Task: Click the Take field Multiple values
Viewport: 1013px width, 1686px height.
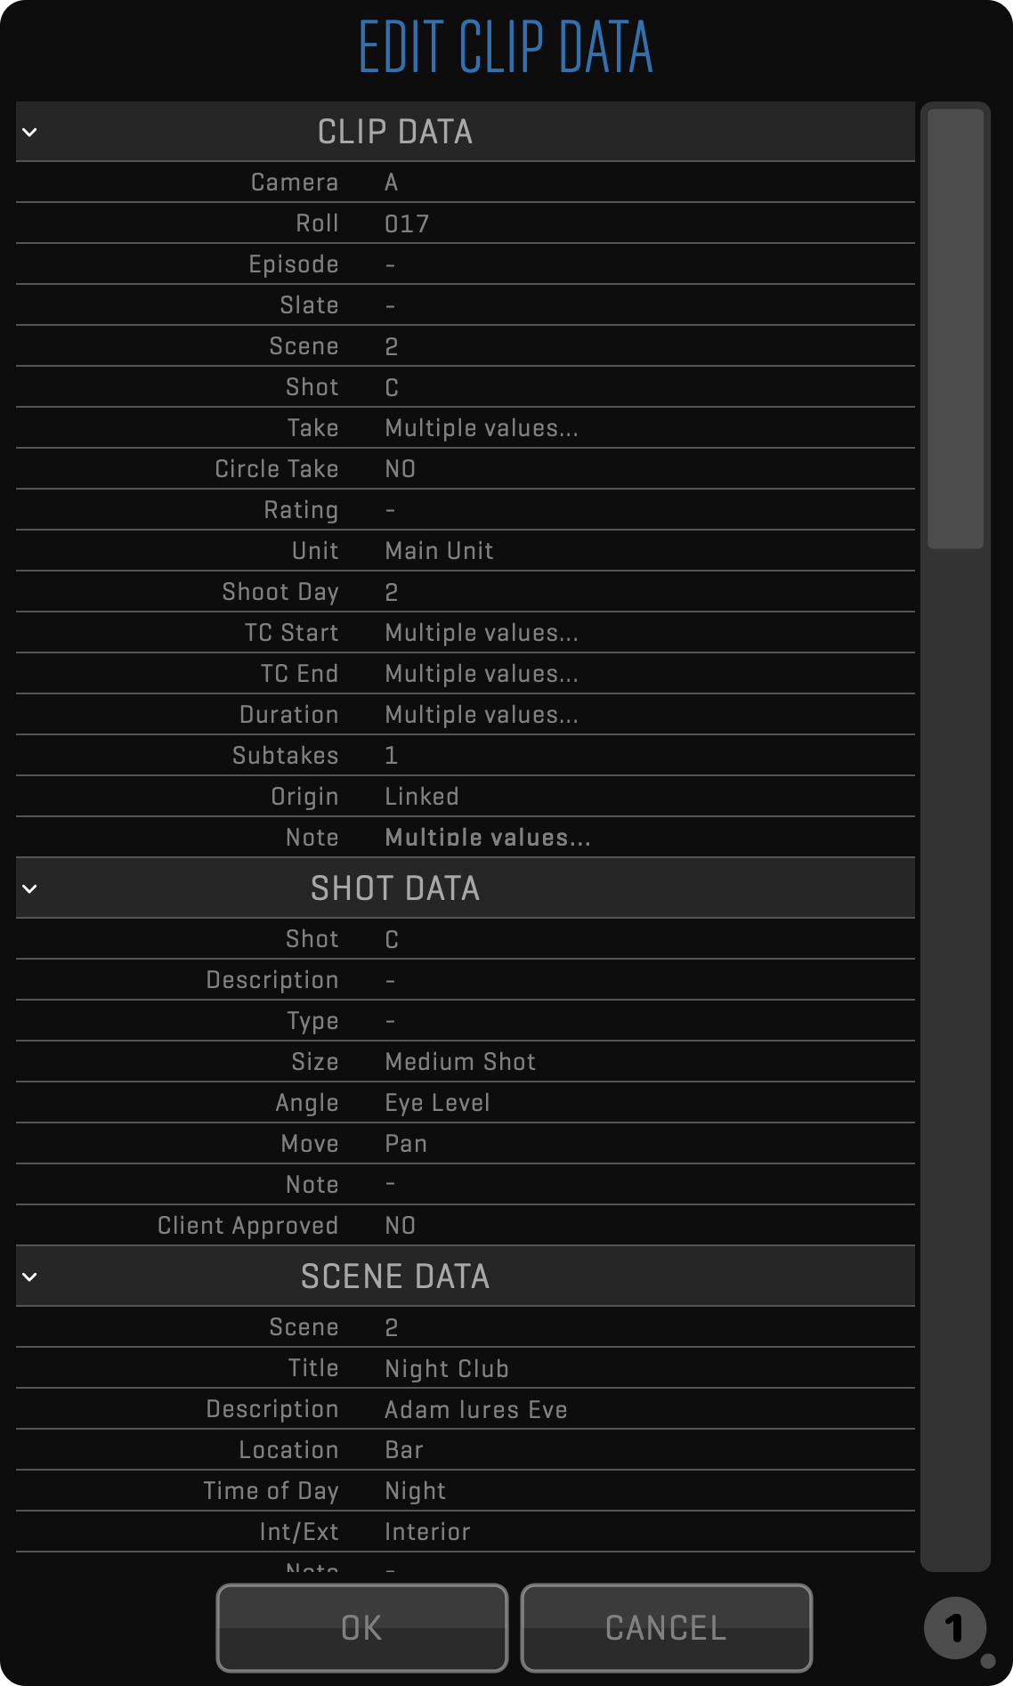Action: coord(482,428)
